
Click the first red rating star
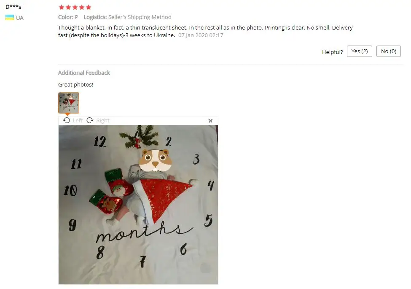62,7
